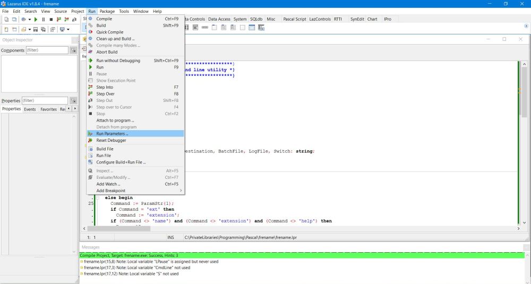
Task: Click the Save toolbar icon
Action: 36,29
